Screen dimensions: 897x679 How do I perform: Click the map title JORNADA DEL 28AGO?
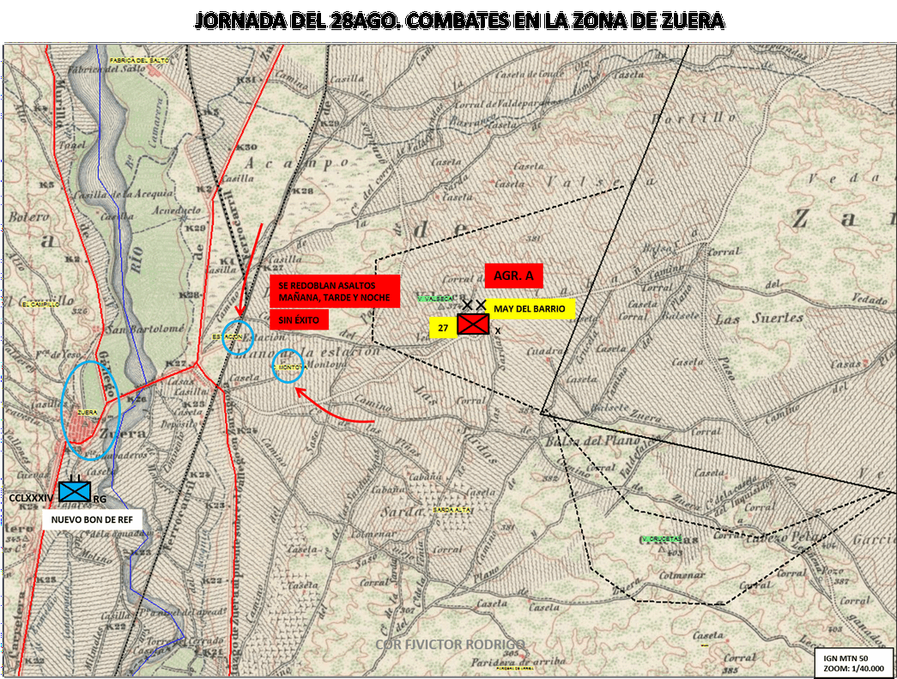tap(459, 21)
